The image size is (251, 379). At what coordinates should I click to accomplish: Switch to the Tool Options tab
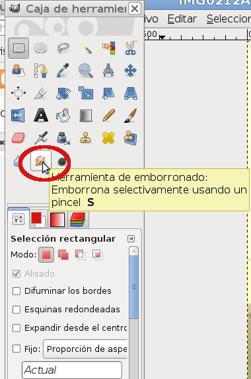[x=18, y=219]
